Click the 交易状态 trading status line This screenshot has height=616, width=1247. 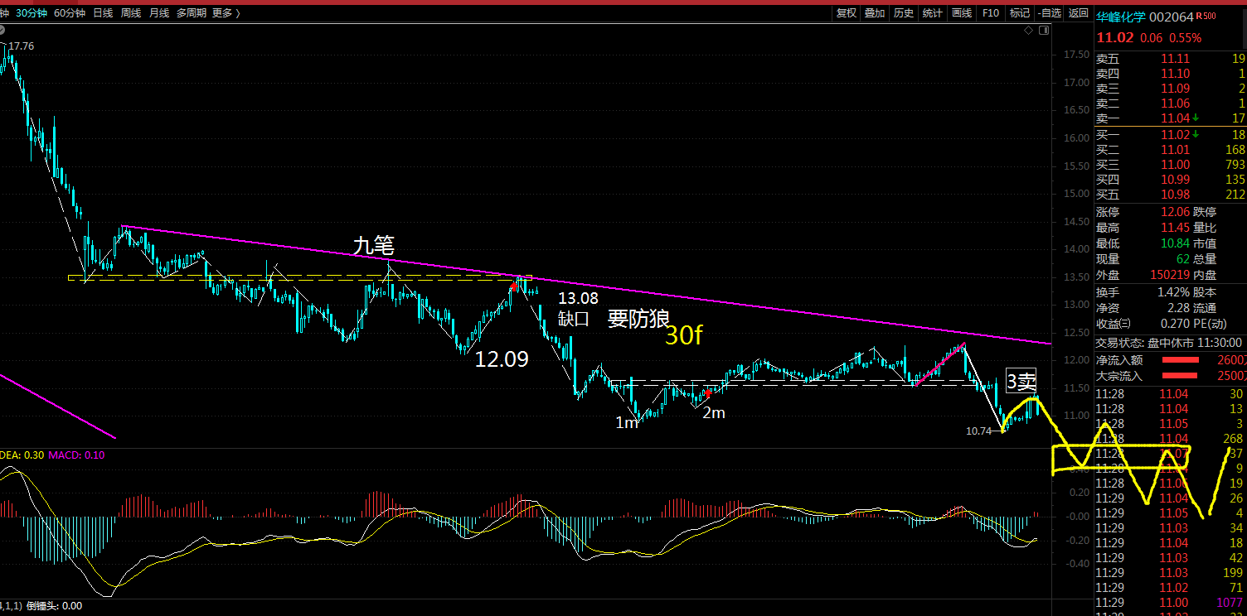[1169, 342]
